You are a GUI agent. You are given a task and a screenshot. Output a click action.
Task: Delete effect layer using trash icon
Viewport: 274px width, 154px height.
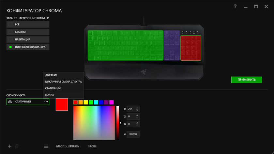point(17,146)
